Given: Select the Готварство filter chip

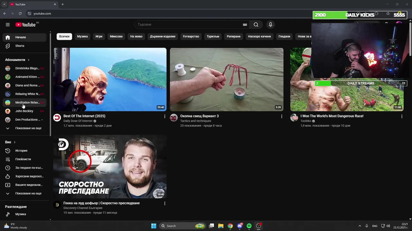Looking at the screenshot, I should pyautogui.click(x=191, y=36).
